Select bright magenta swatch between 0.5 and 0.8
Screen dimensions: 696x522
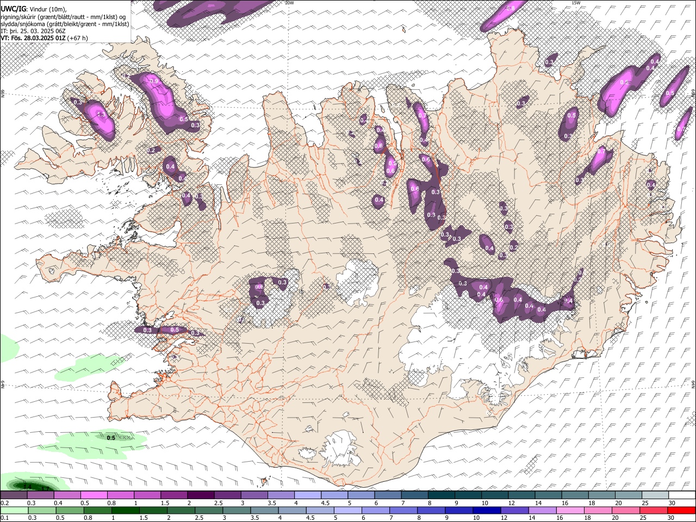[x=94, y=495]
